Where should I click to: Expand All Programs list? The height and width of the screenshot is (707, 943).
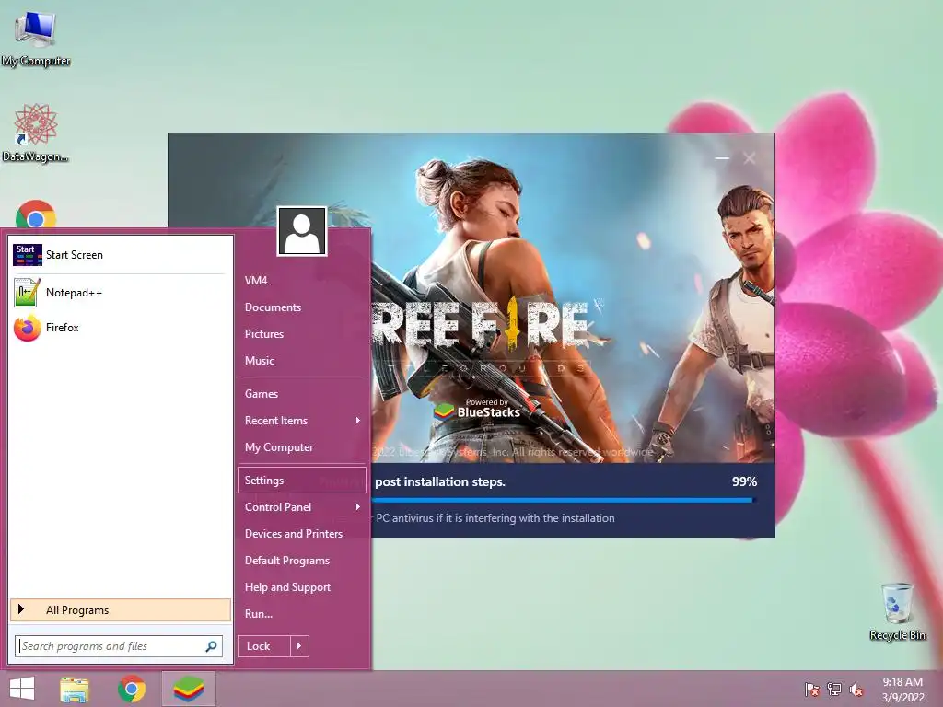click(121, 610)
